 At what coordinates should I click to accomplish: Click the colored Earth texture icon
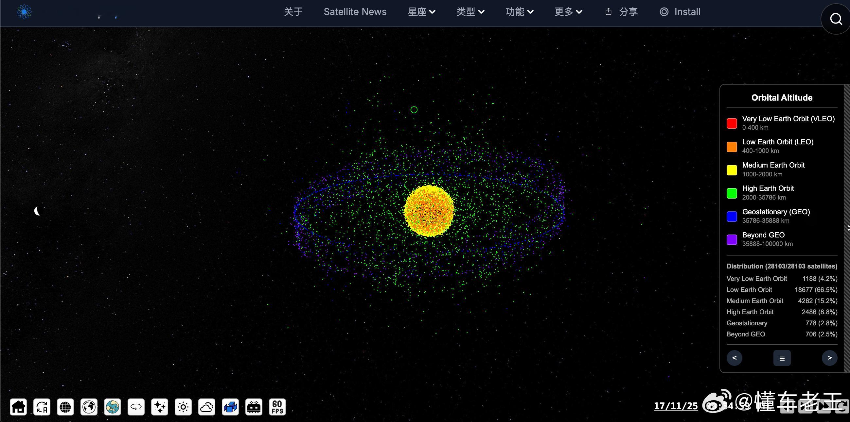113,407
